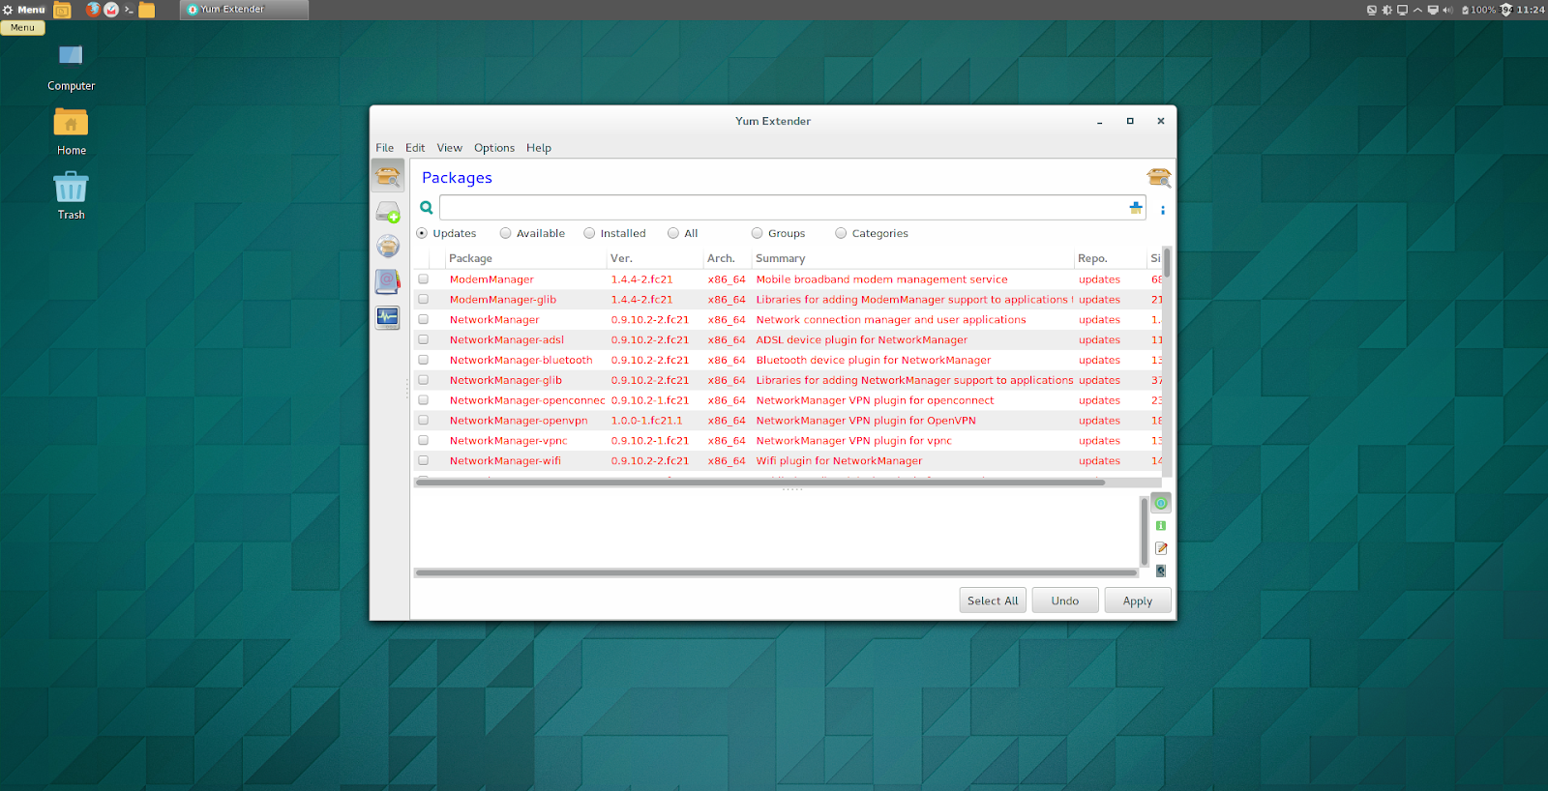Open the pending actions queue sidebar icon
This screenshot has width=1548, height=791.
[x=388, y=212]
